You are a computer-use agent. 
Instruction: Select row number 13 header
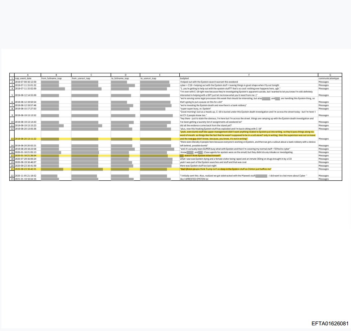[12, 135]
